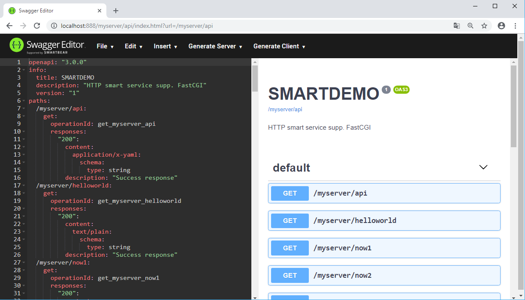This screenshot has width=525, height=300.
Task: Fold /myserver/api path at line 7
Action: [24, 108]
